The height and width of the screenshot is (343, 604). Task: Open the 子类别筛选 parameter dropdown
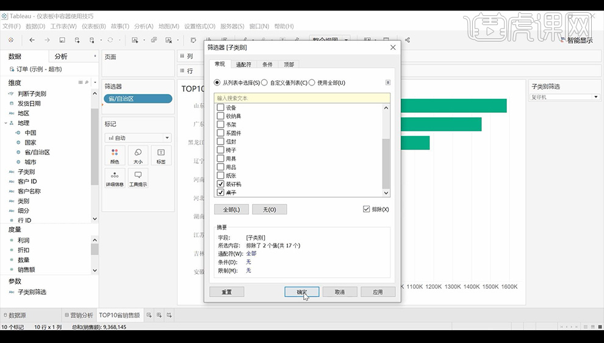click(565, 97)
